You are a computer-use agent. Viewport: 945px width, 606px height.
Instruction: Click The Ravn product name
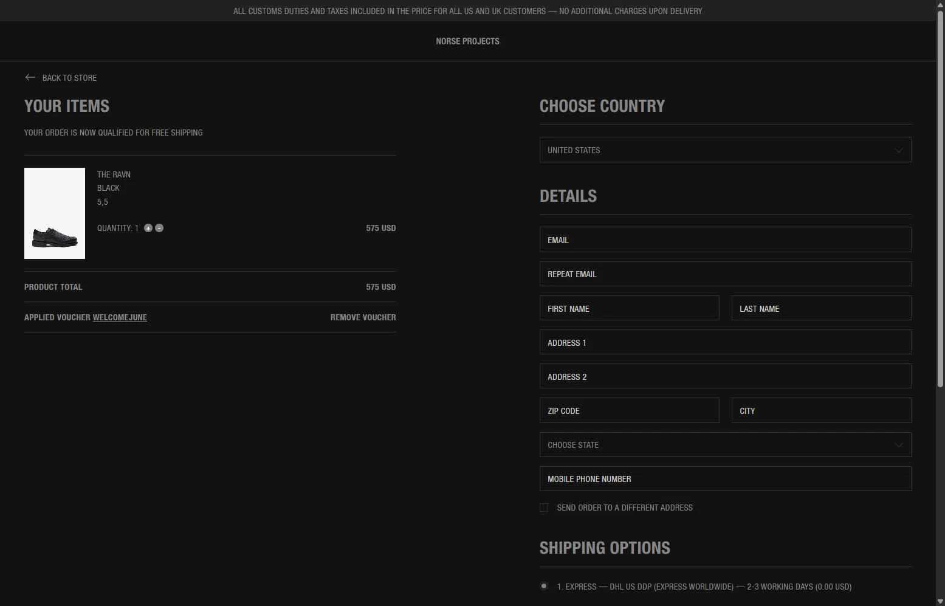pyautogui.click(x=114, y=174)
